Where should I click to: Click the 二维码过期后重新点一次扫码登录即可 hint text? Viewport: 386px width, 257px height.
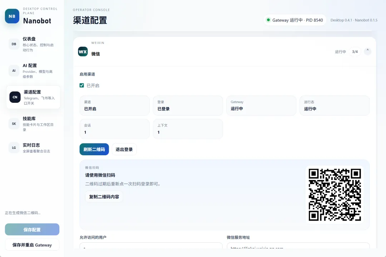(123, 184)
